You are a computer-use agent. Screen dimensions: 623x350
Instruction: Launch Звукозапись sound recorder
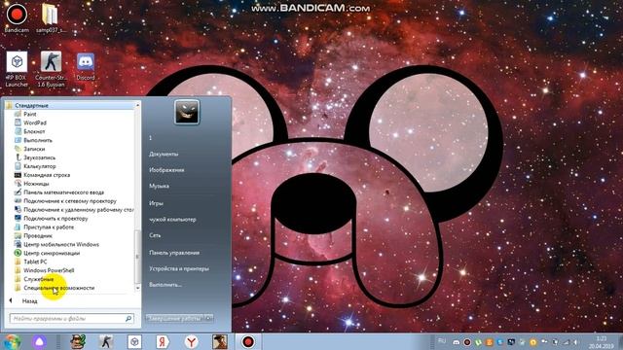(x=39, y=157)
